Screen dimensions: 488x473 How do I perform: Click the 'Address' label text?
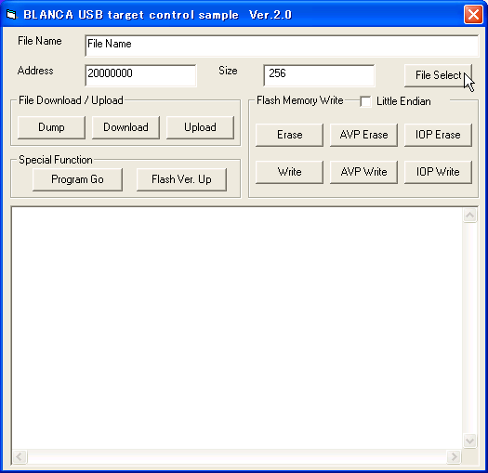[x=35, y=71]
